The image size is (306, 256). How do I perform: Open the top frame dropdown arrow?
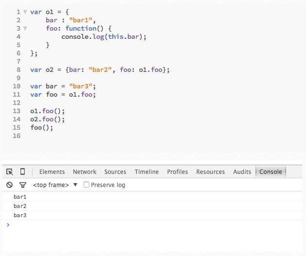coord(75,185)
